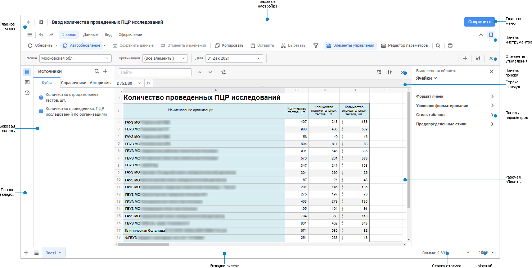
Task: Switch to the Главная ribbon tab
Action: (69, 35)
